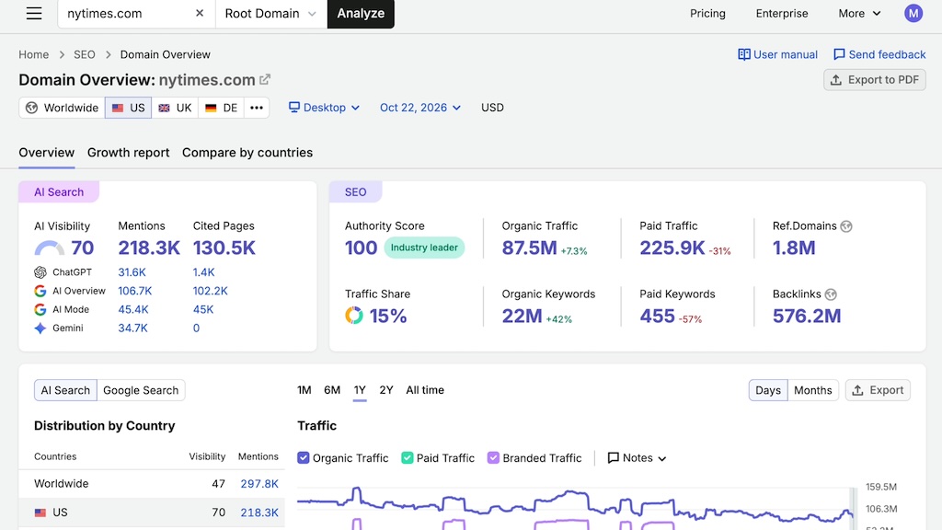Click Authority Score value 100
The width and height of the screenshot is (942, 530).
(361, 248)
